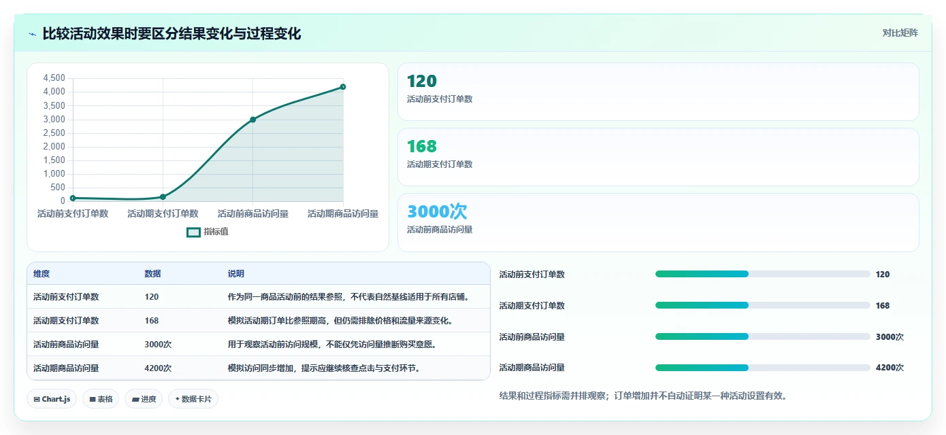Click the 对比矩阵 label in header

click(900, 33)
